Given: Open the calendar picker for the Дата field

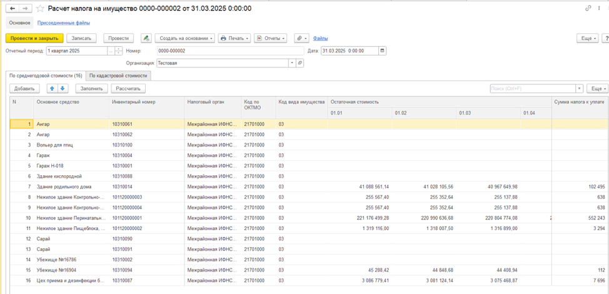Looking at the screenshot, I should click(x=382, y=51).
